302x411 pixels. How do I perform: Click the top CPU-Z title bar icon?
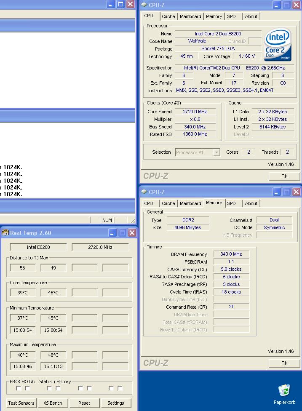[144, 5]
